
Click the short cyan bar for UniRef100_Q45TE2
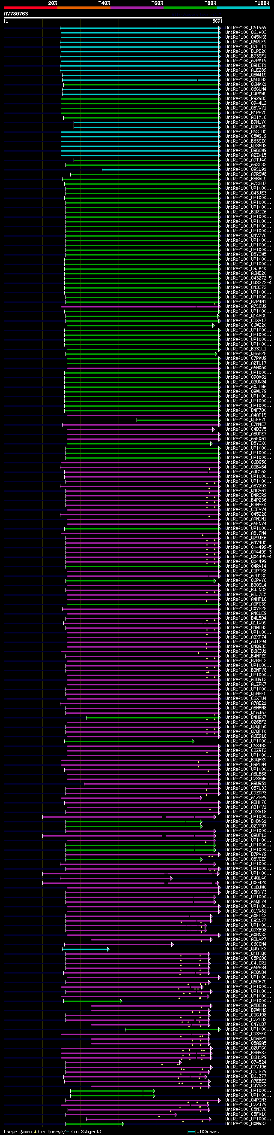(x=86, y=949)
